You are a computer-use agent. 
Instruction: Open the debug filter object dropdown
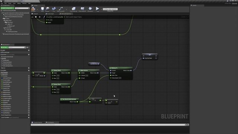tap(110, 9)
